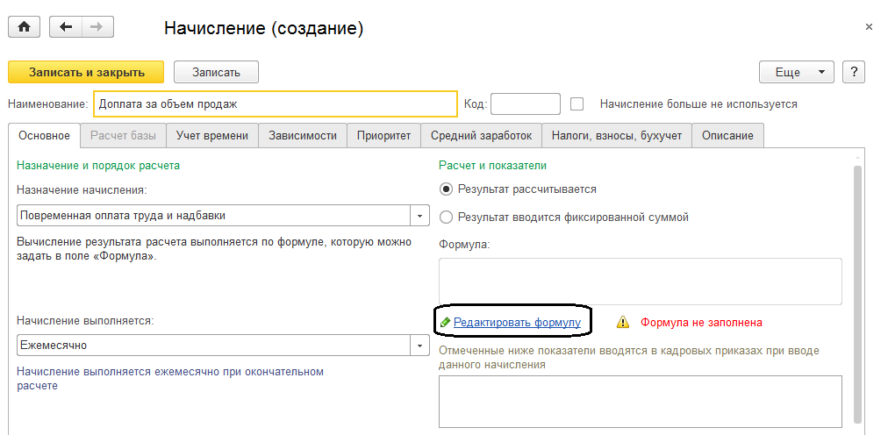
Task: Click the pencil icon beside Редактировать формулу
Action: click(445, 323)
